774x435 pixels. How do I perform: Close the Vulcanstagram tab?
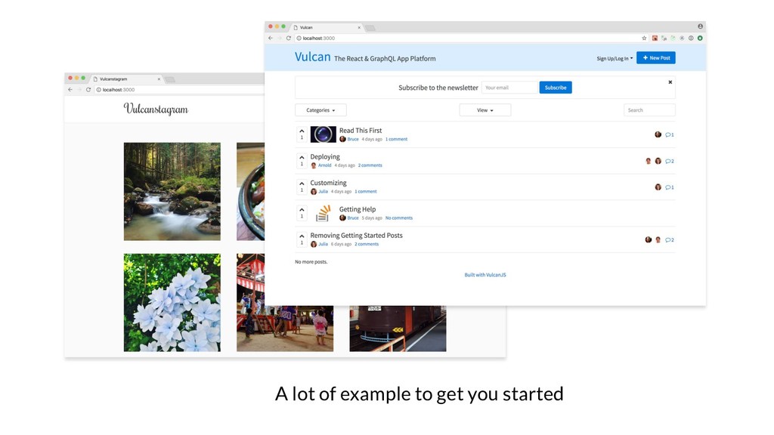(159, 79)
